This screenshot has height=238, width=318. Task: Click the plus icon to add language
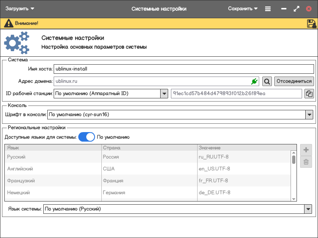(306, 150)
